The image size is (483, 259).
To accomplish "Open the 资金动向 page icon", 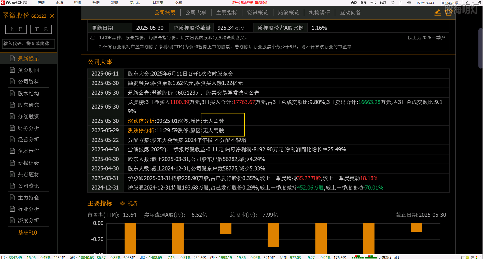I will click(12, 70).
